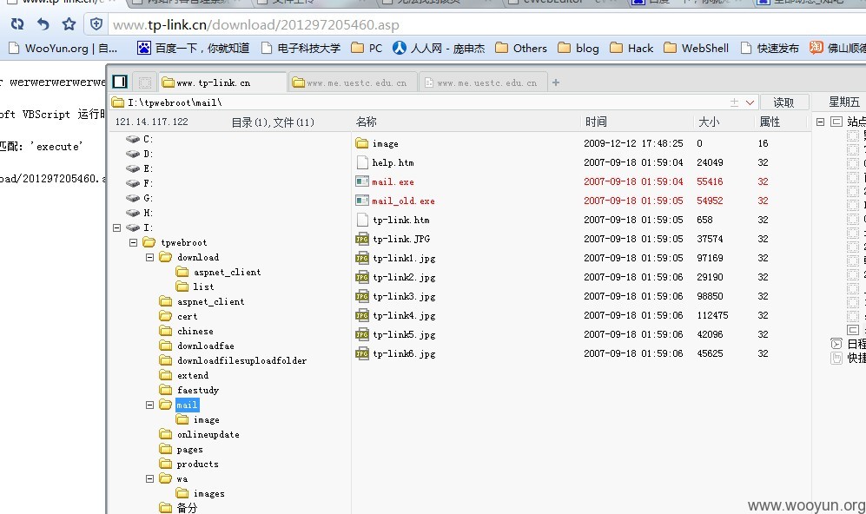Open the Others bookmarks folder
Screen dimensions: 866x514
pyautogui.click(x=521, y=48)
